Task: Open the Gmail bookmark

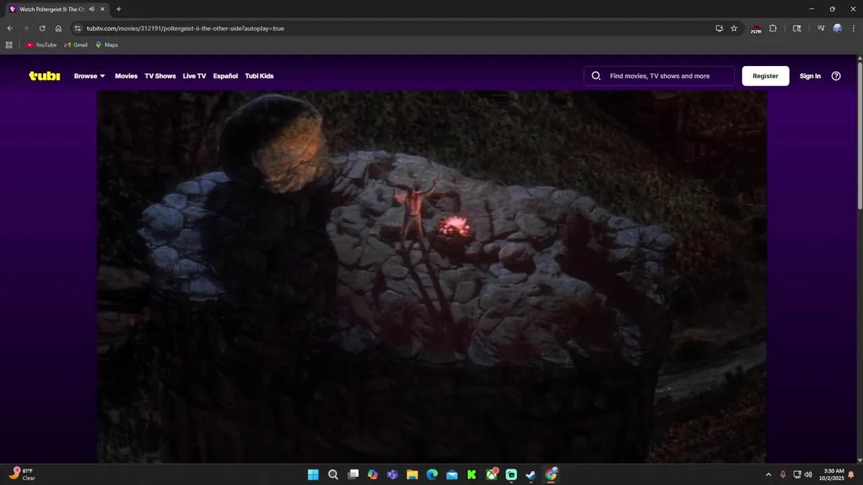Action: coord(76,45)
